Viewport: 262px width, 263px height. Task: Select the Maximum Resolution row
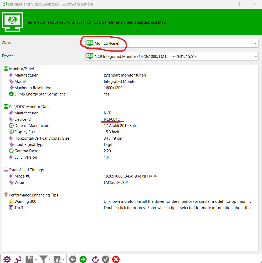point(130,88)
